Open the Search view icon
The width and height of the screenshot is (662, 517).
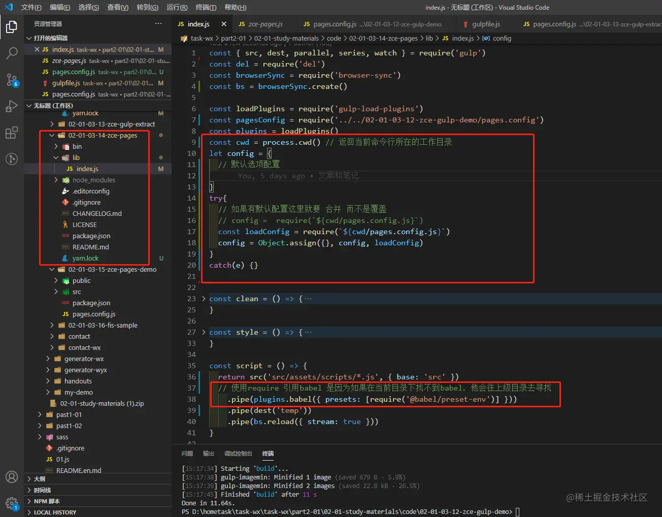(x=11, y=53)
